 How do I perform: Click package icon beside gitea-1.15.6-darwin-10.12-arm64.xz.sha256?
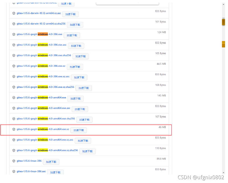click(x=14, y=24)
